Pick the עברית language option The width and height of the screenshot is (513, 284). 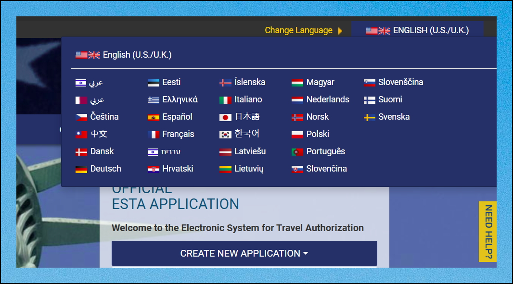click(x=170, y=152)
